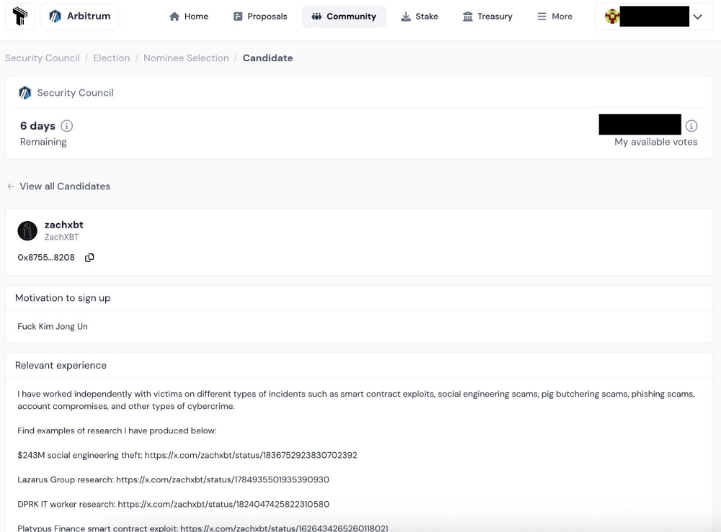This screenshot has width=721, height=532.
Task: Navigate to Nominee Selection breadcrumb
Action: click(186, 58)
